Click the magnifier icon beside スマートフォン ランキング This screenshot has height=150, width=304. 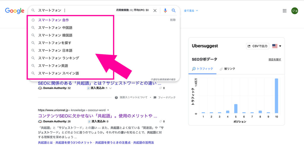click(33, 58)
